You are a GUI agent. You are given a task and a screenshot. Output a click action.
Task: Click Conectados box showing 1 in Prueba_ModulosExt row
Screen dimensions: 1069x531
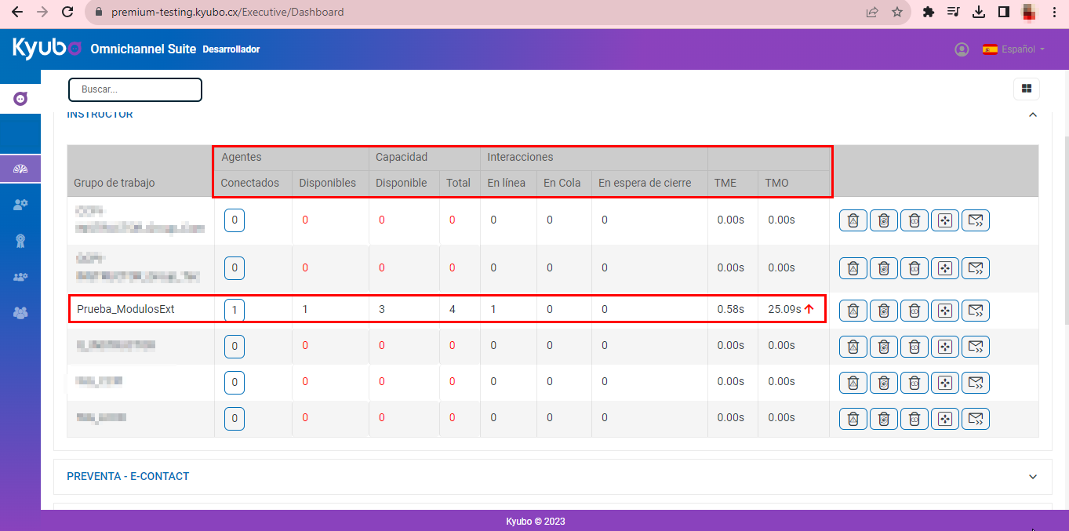tap(235, 310)
